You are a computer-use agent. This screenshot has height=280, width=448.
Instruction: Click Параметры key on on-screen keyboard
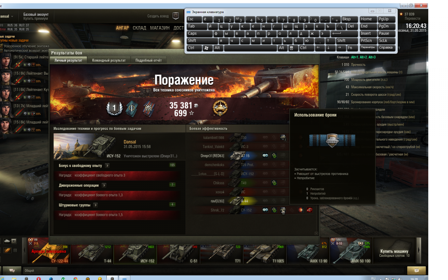[368, 48]
